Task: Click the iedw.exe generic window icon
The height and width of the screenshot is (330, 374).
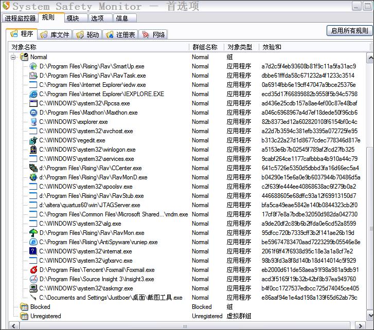Action: 33,85
